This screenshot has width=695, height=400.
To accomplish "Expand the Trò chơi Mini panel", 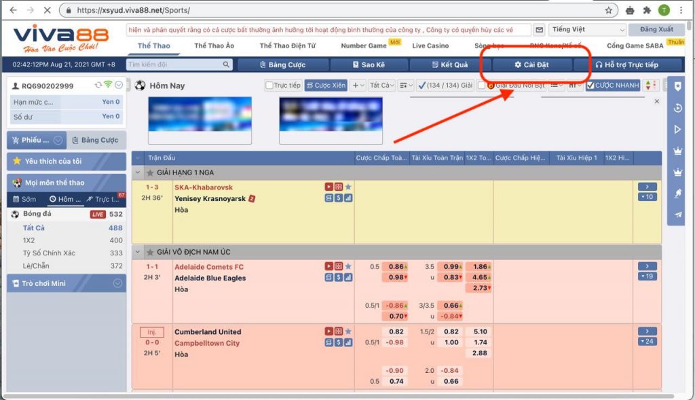I will [117, 283].
